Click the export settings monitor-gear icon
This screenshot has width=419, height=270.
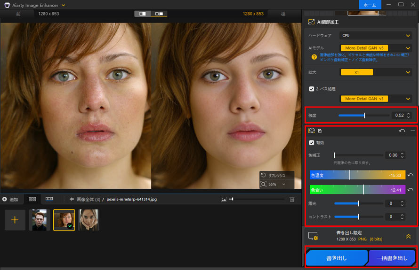(x=313, y=236)
